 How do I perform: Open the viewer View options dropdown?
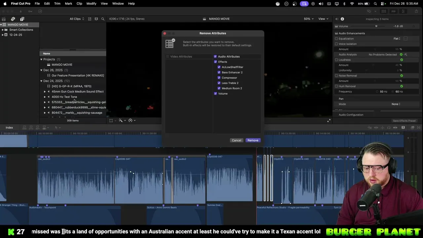pos(323,19)
